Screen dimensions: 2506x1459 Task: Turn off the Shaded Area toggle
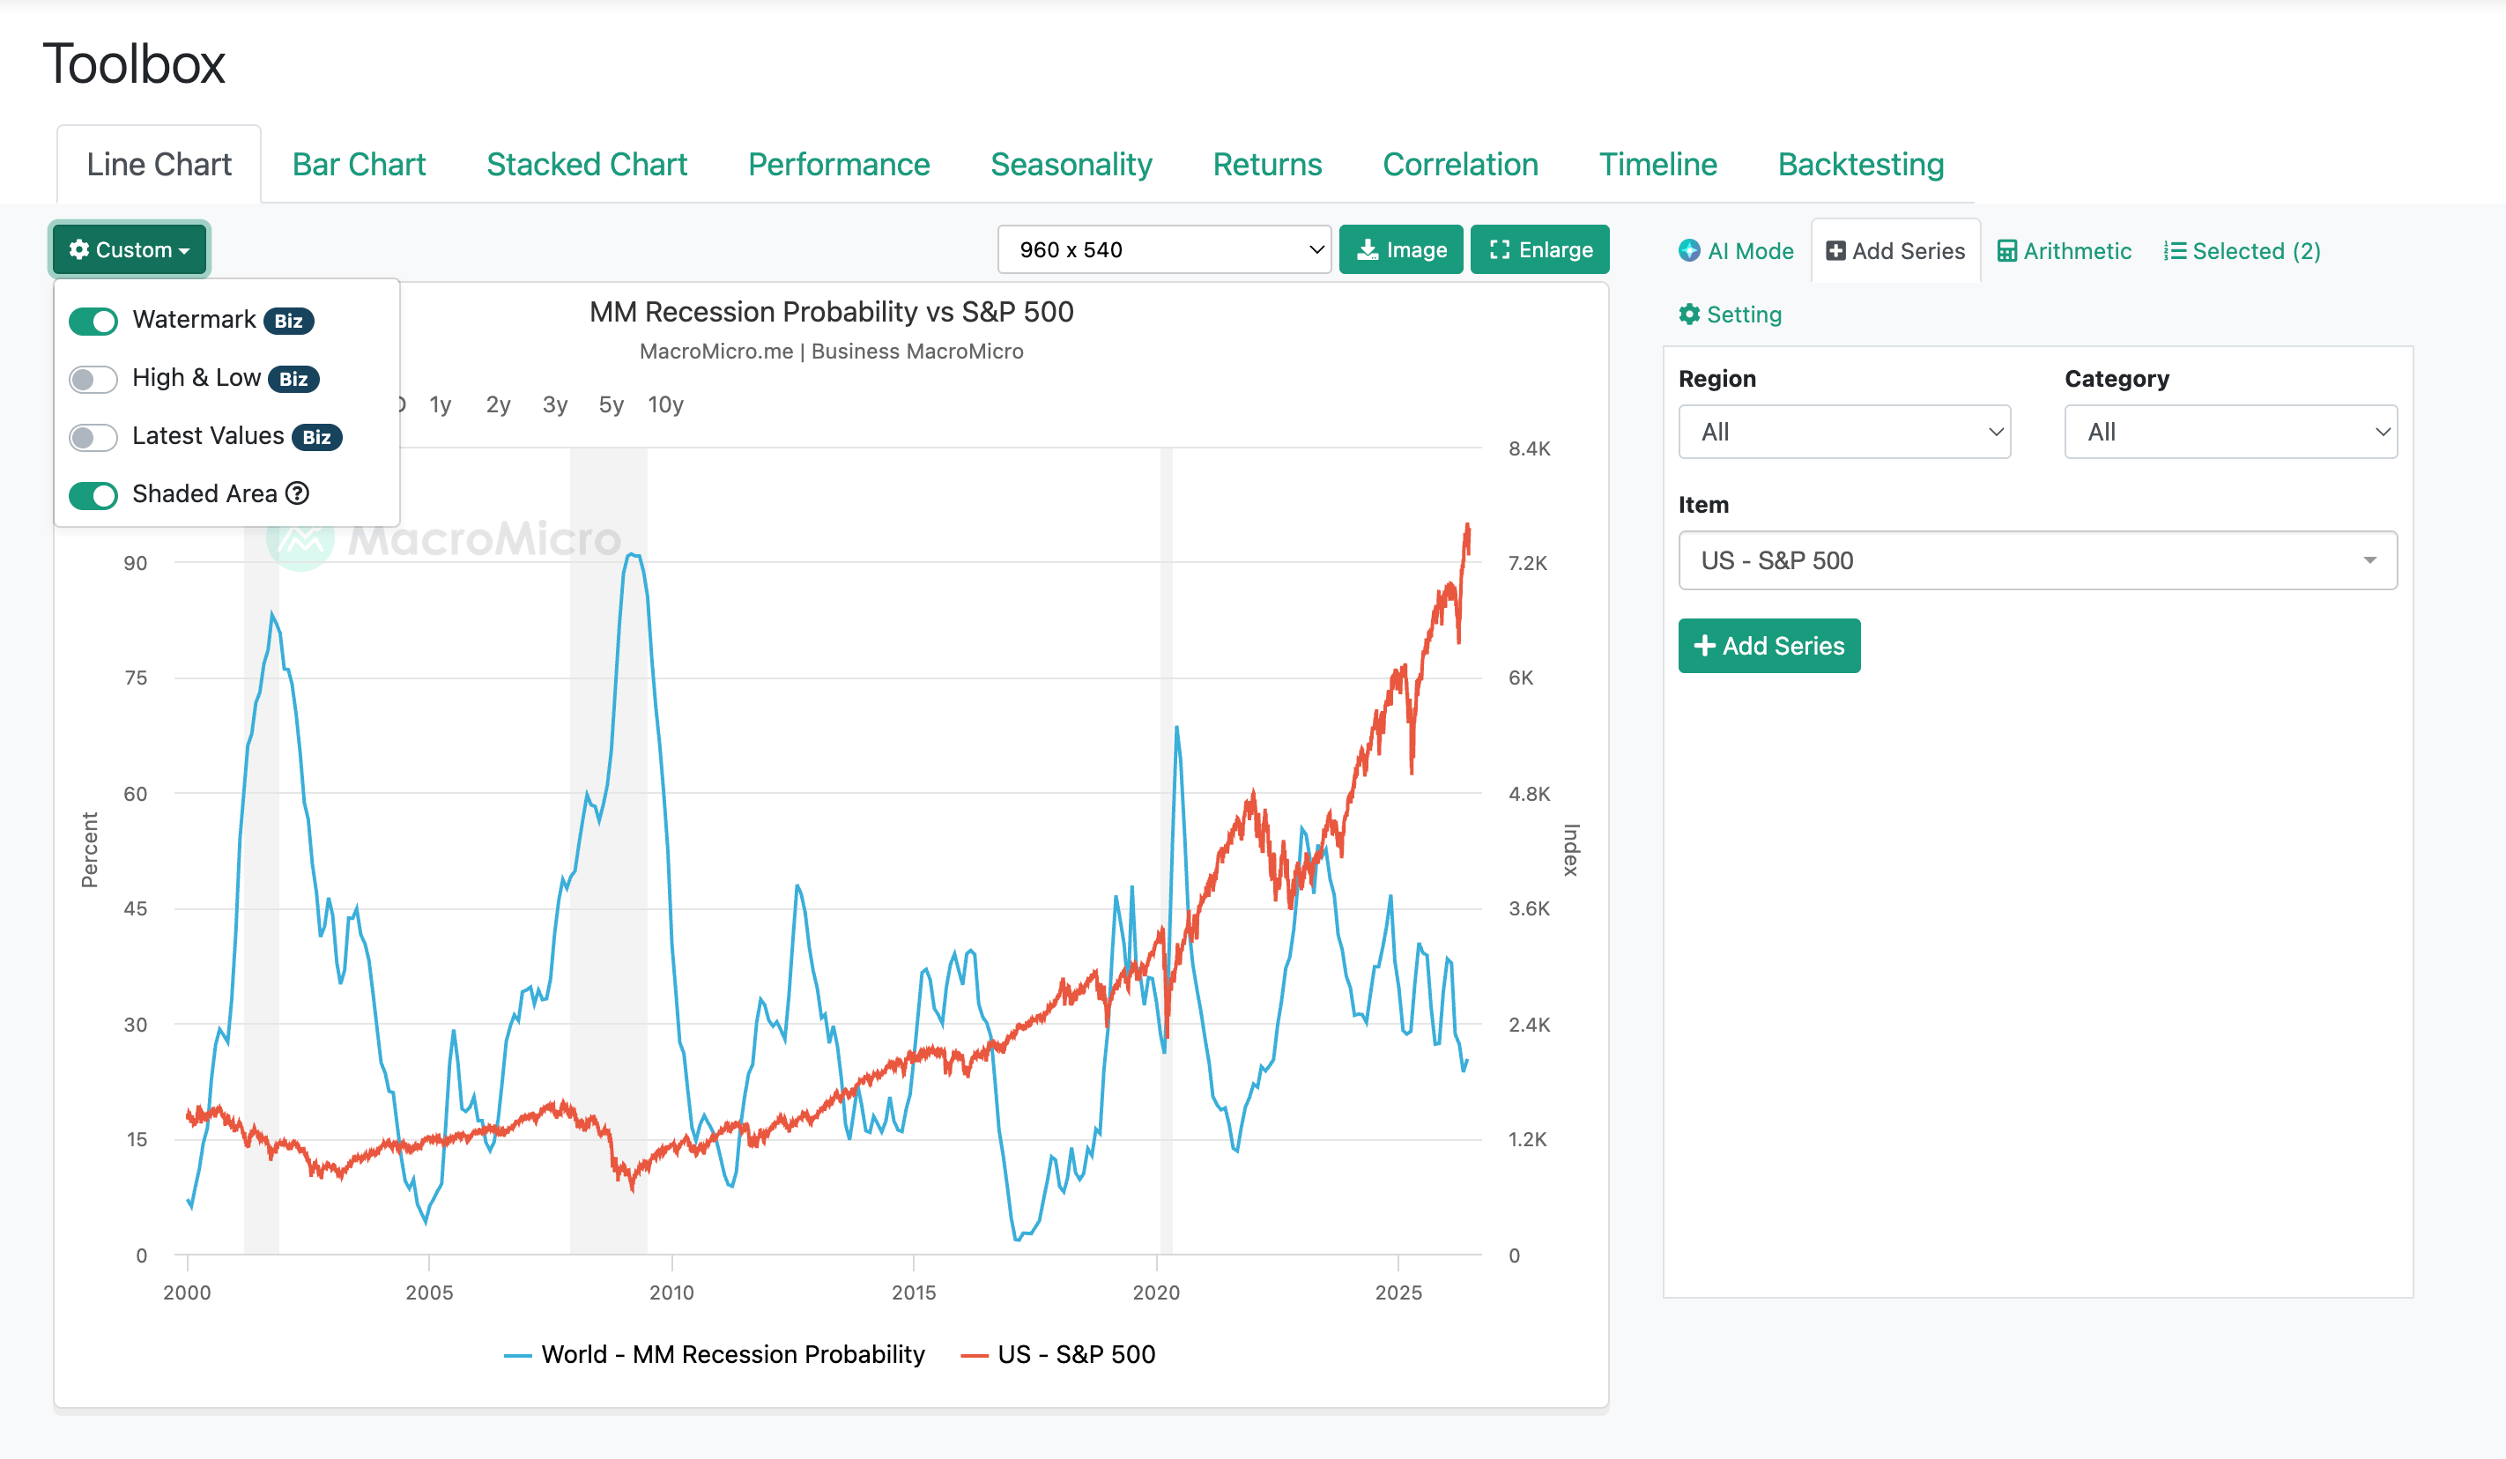tap(93, 494)
